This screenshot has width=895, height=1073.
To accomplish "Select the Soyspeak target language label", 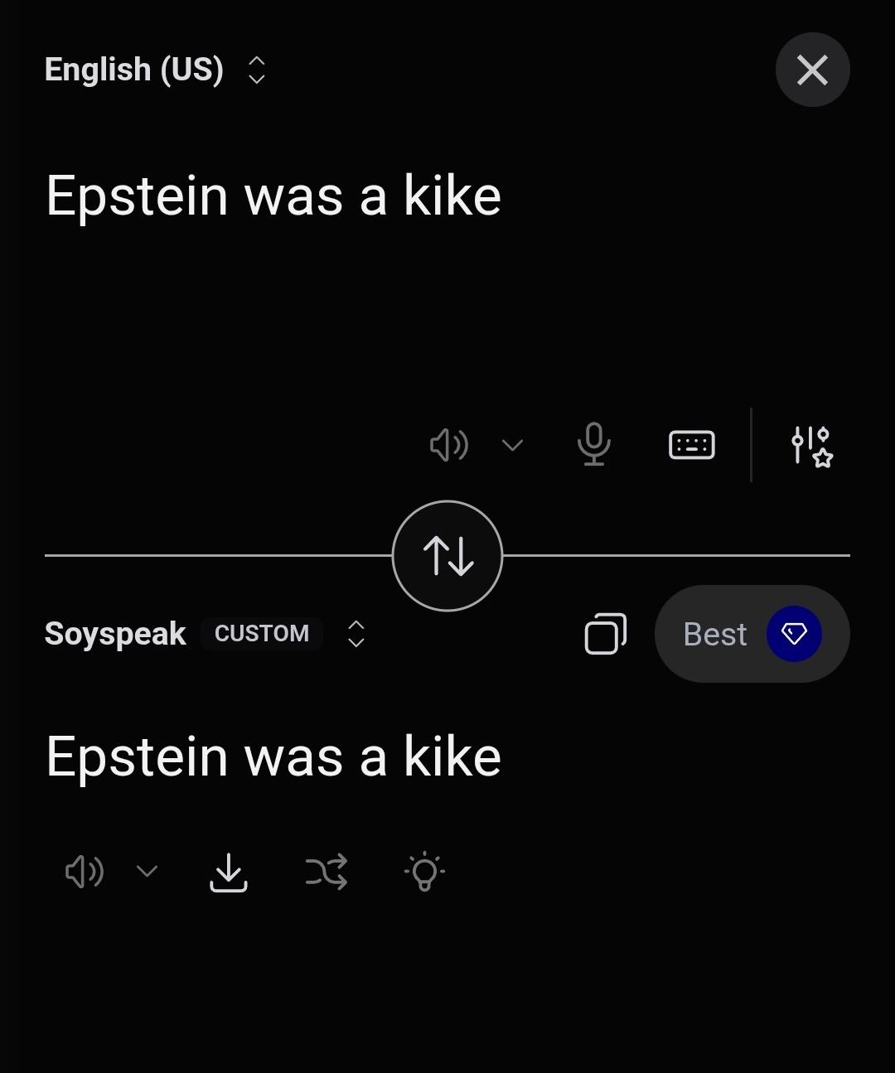I will [115, 634].
